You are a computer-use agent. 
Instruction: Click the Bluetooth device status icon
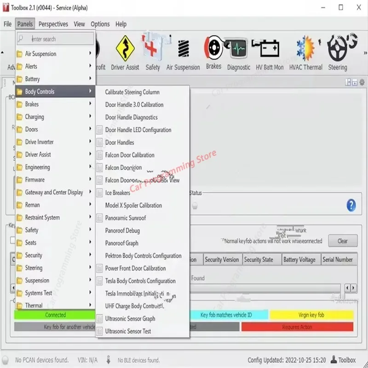pyautogui.click(x=109, y=360)
